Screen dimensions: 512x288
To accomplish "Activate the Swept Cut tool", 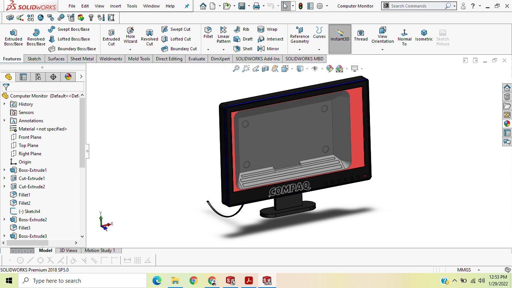I will [x=176, y=29].
